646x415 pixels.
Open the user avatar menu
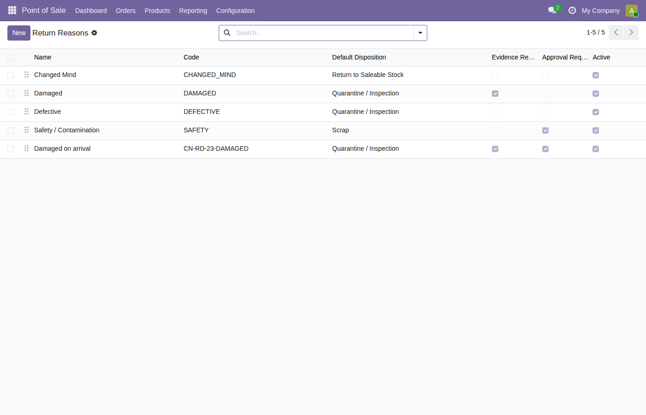point(632,11)
